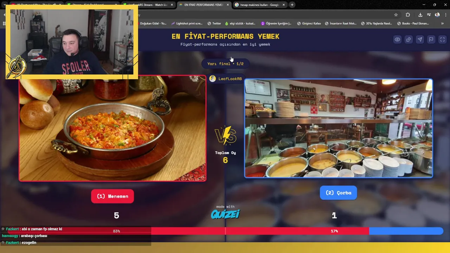
Task: Open the Chrome profile avatar
Action: pyautogui.click(x=437, y=15)
